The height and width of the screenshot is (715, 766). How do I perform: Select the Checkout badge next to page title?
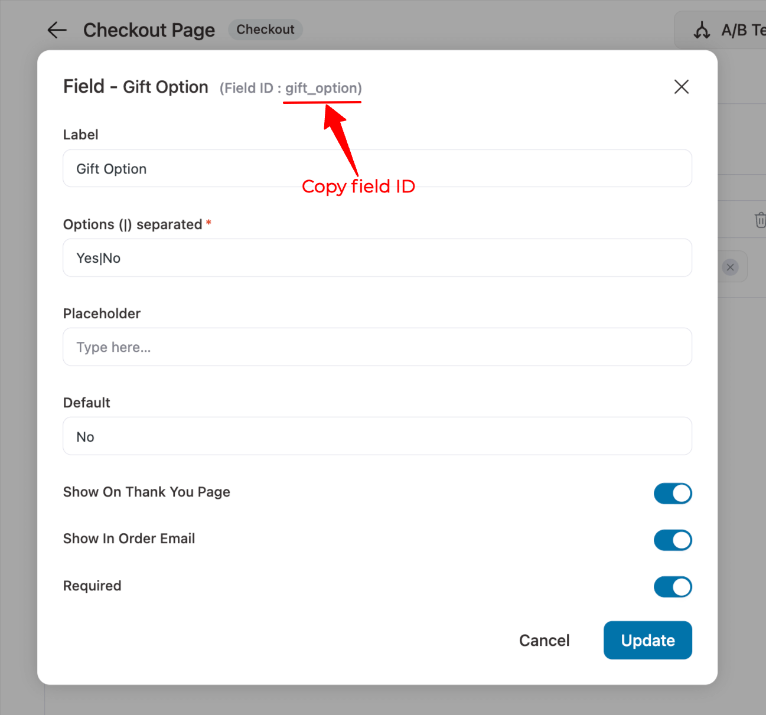[x=265, y=29]
